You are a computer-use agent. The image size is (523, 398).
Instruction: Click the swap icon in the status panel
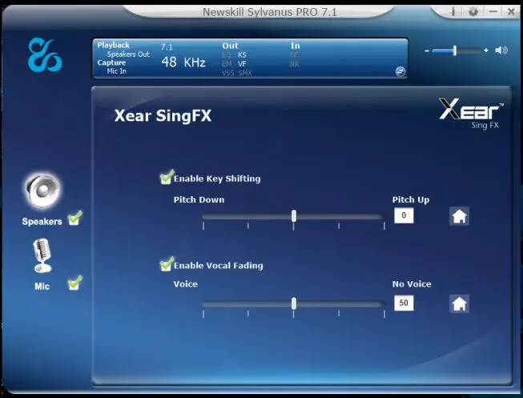tap(400, 71)
